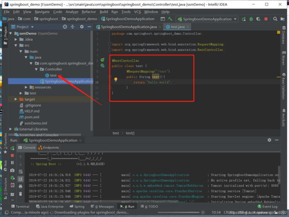This screenshot has width=289, height=217.
Task: Click the camera dump threads icon
Action: [12, 171]
